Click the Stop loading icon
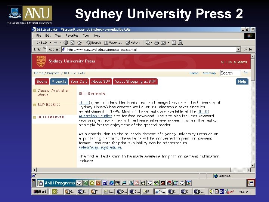269x202 pixels. [66, 43]
